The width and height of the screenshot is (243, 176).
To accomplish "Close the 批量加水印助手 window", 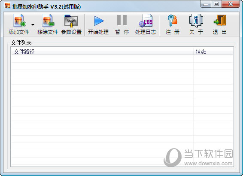I will pos(231,4).
